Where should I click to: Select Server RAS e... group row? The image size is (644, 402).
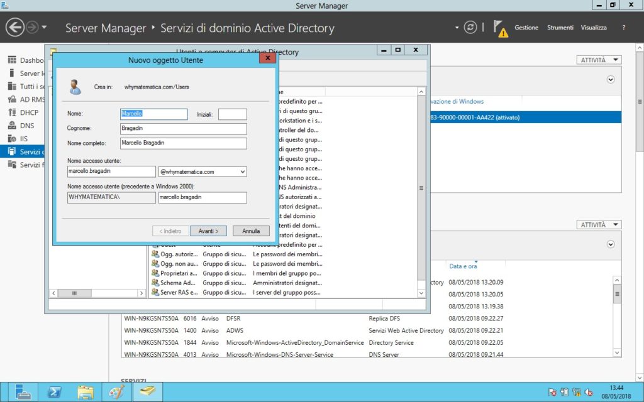pyautogui.click(x=236, y=293)
